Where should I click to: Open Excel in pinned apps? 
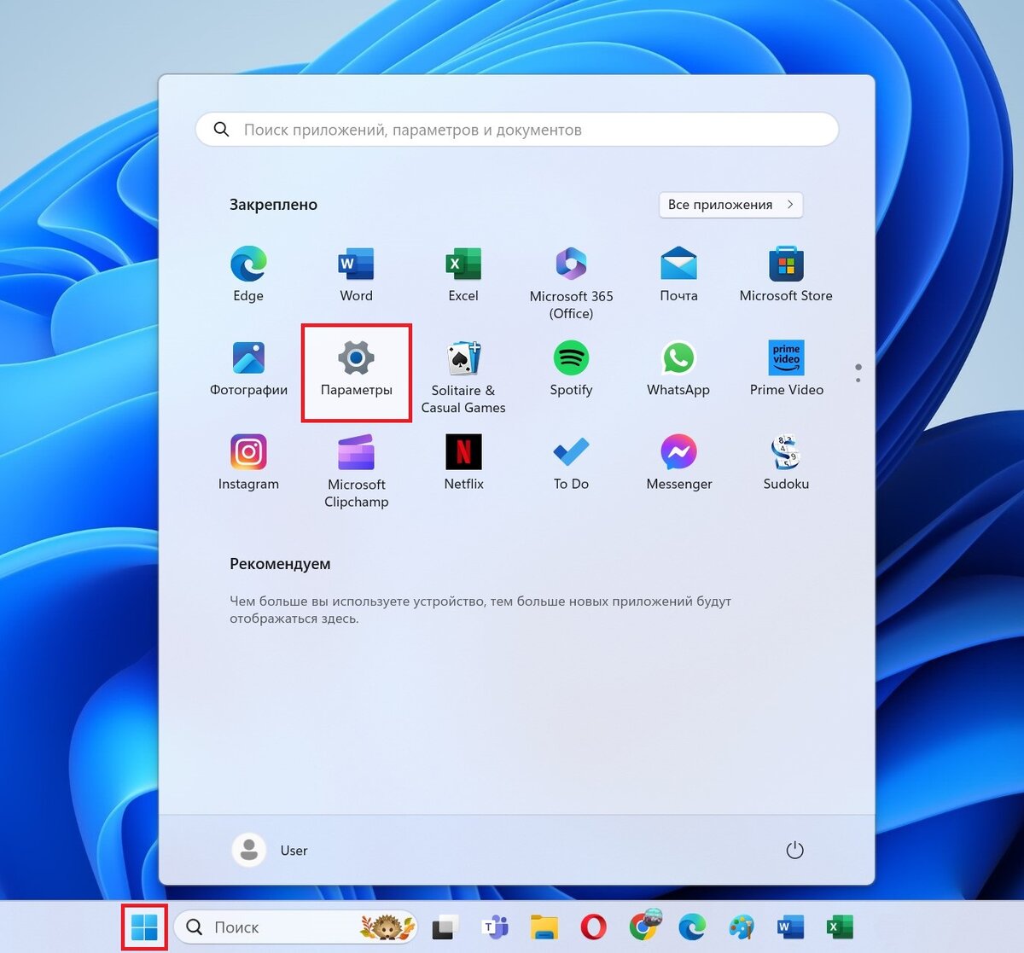pyautogui.click(x=463, y=274)
